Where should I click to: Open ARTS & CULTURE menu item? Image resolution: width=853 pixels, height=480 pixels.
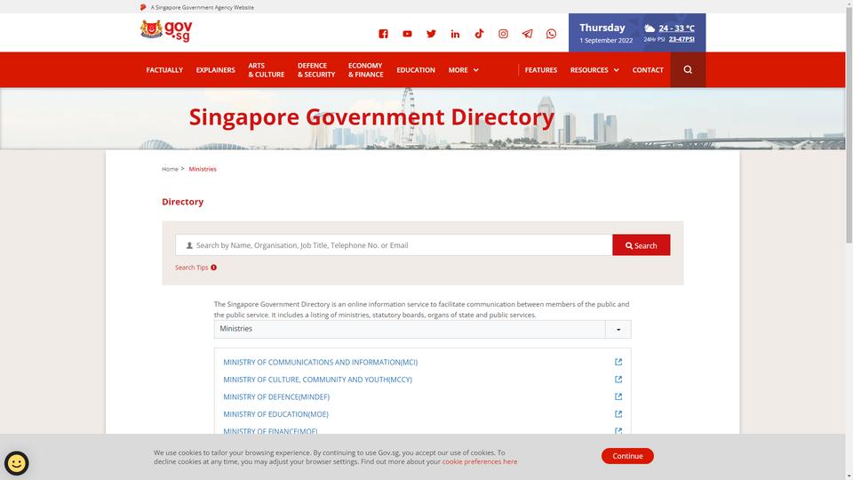pyautogui.click(x=266, y=70)
